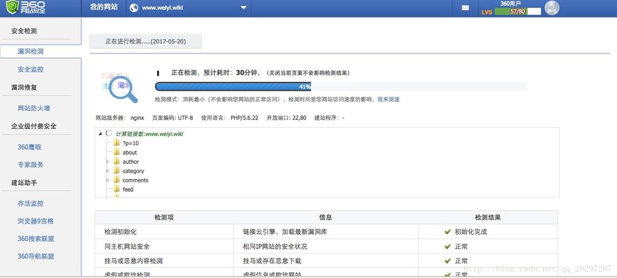Click the about folder icon
The image size is (617, 278).
[116, 152]
